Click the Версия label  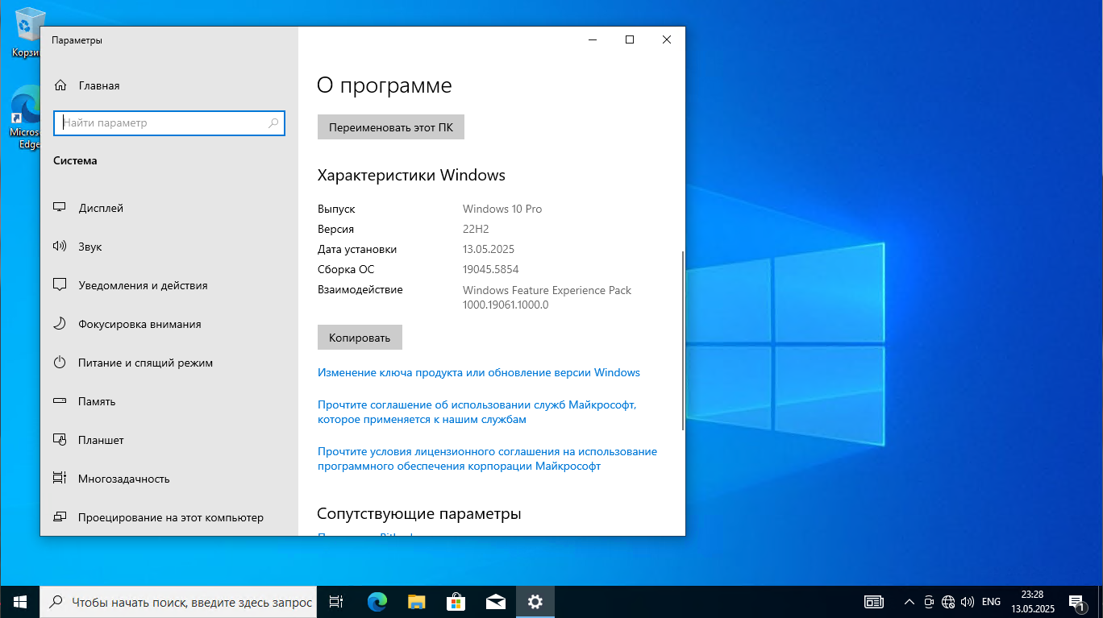pos(335,229)
